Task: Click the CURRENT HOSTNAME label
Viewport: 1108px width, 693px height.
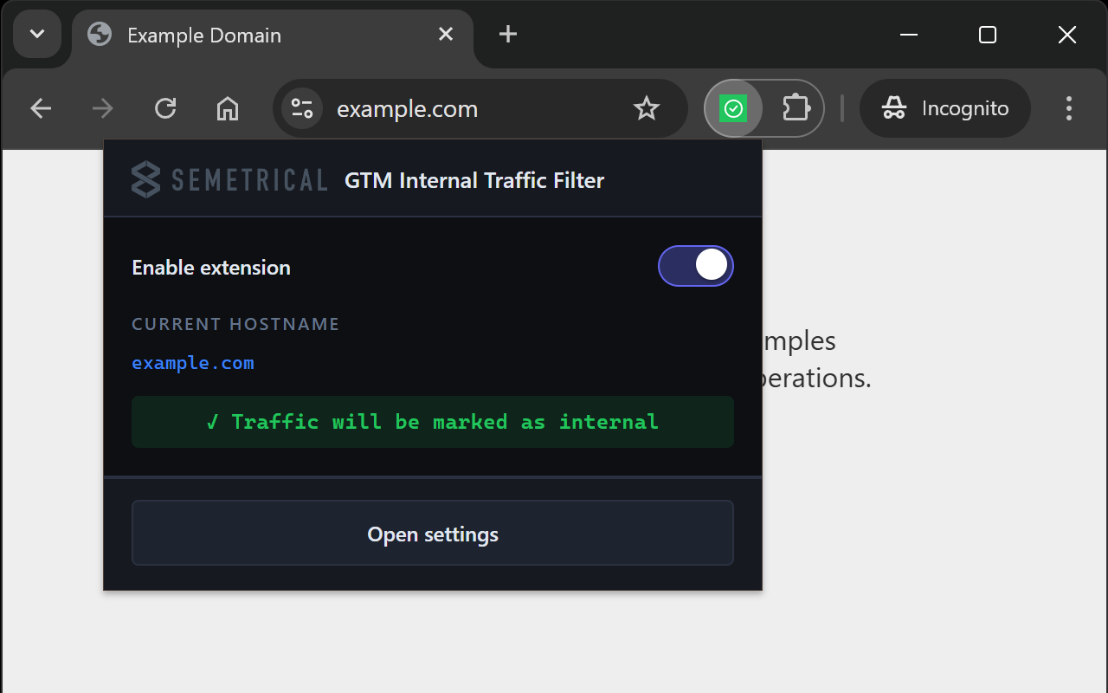Action: 235,324
